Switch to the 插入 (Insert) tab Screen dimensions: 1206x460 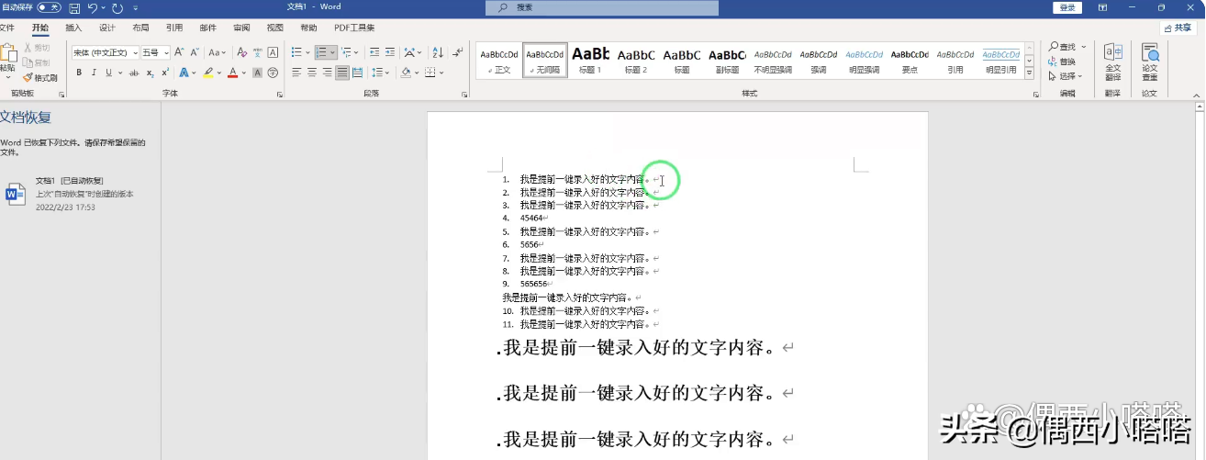click(73, 28)
